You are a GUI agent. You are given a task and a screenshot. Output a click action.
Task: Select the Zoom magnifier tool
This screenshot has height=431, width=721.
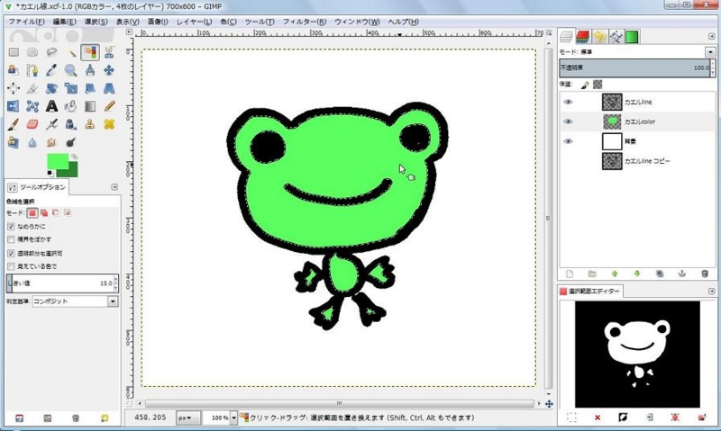point(71,70)
